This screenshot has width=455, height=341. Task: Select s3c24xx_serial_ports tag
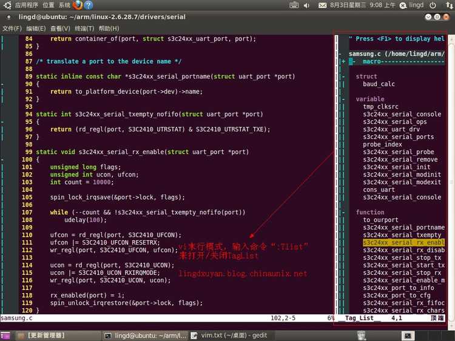(399, 137)
